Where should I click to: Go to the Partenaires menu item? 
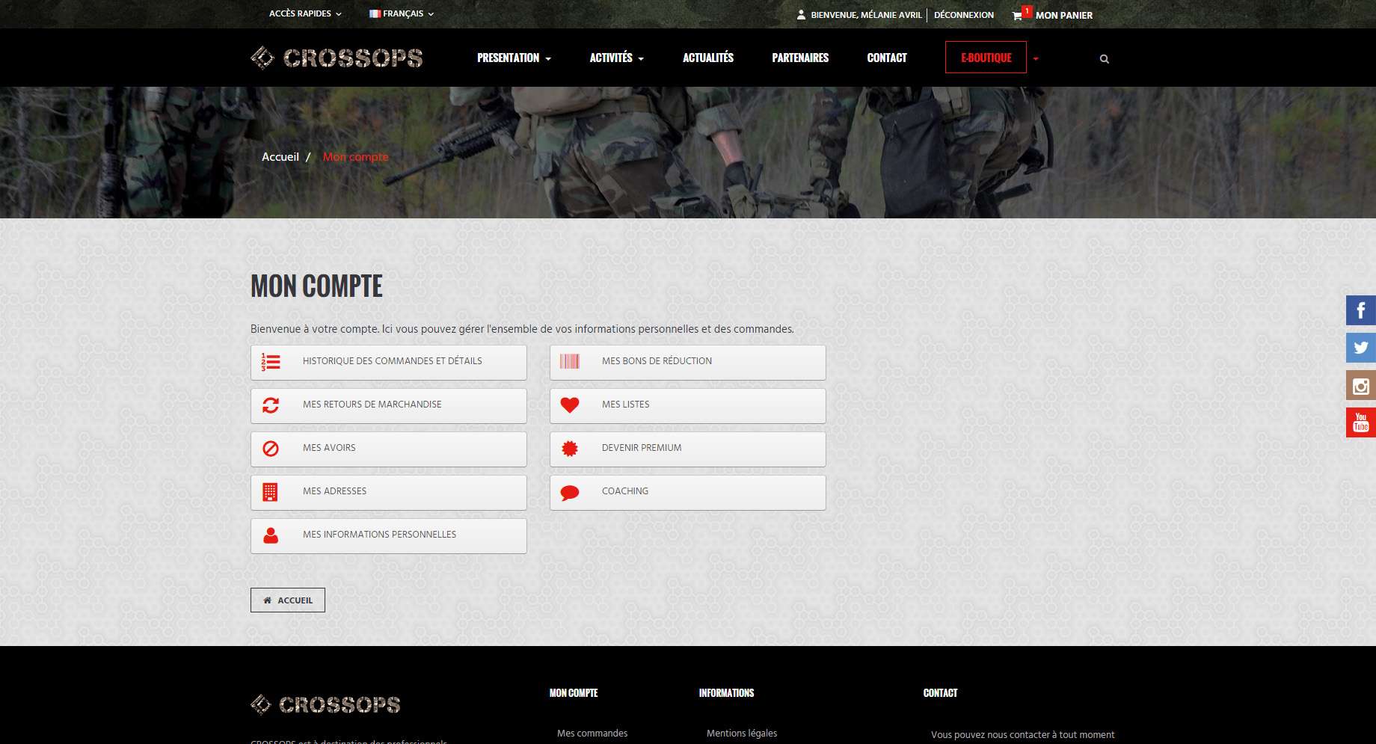click(799, 58)
